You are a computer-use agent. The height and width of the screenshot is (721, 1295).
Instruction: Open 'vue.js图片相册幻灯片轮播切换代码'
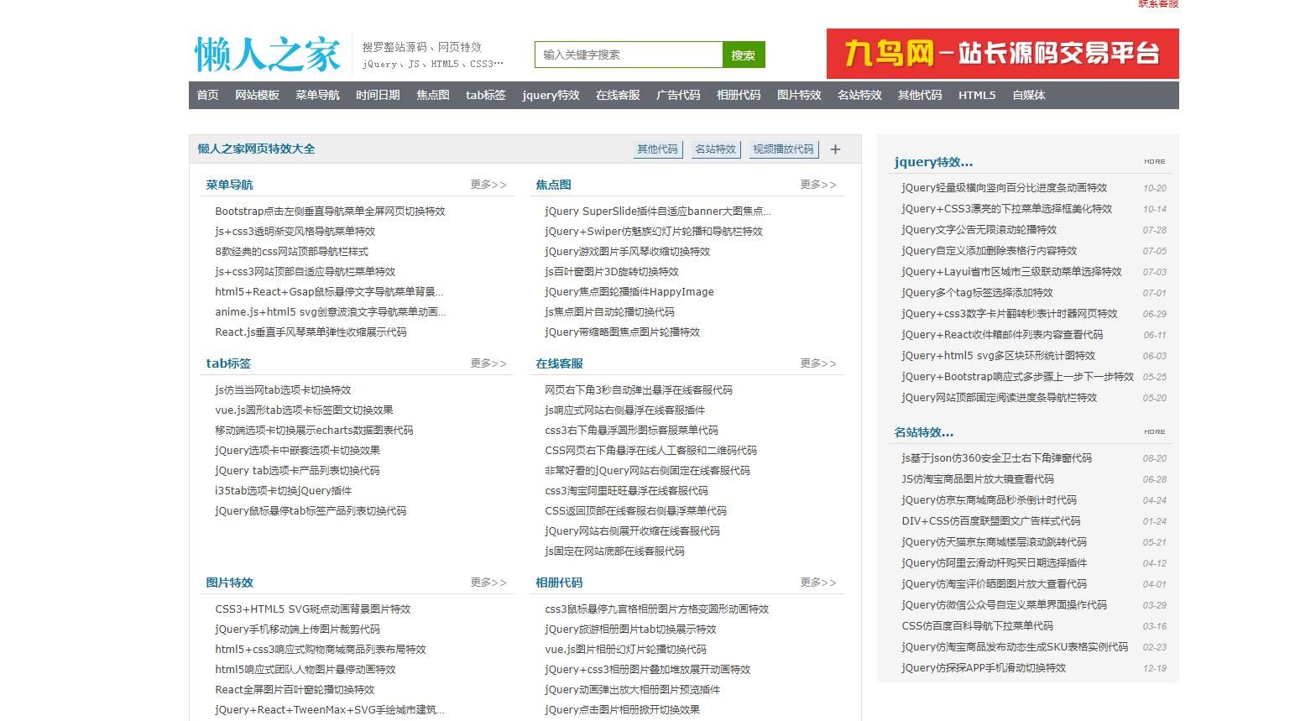(x=625, y=650)
